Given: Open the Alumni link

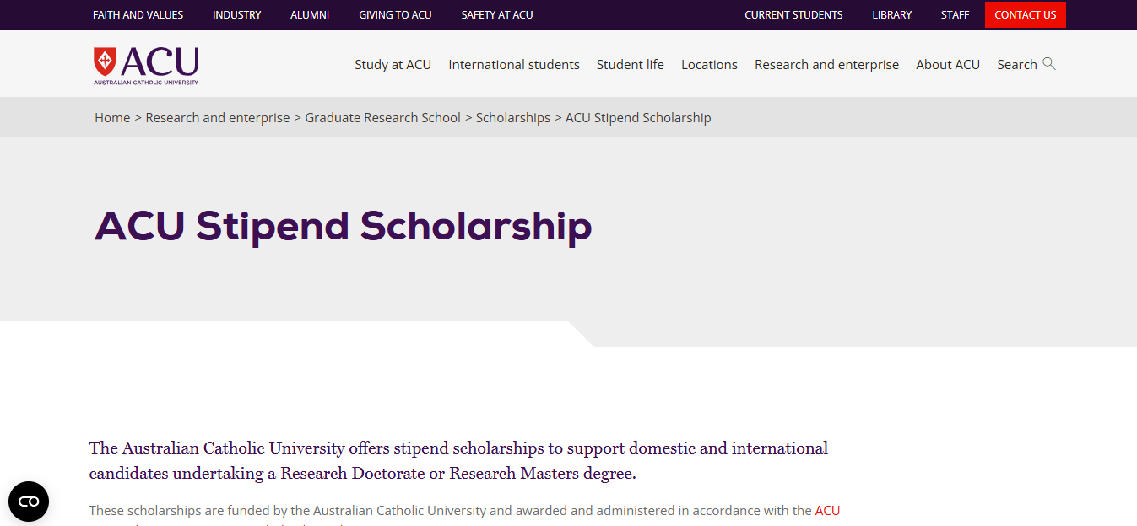Looking at the screenshot, I should (310, 14).
